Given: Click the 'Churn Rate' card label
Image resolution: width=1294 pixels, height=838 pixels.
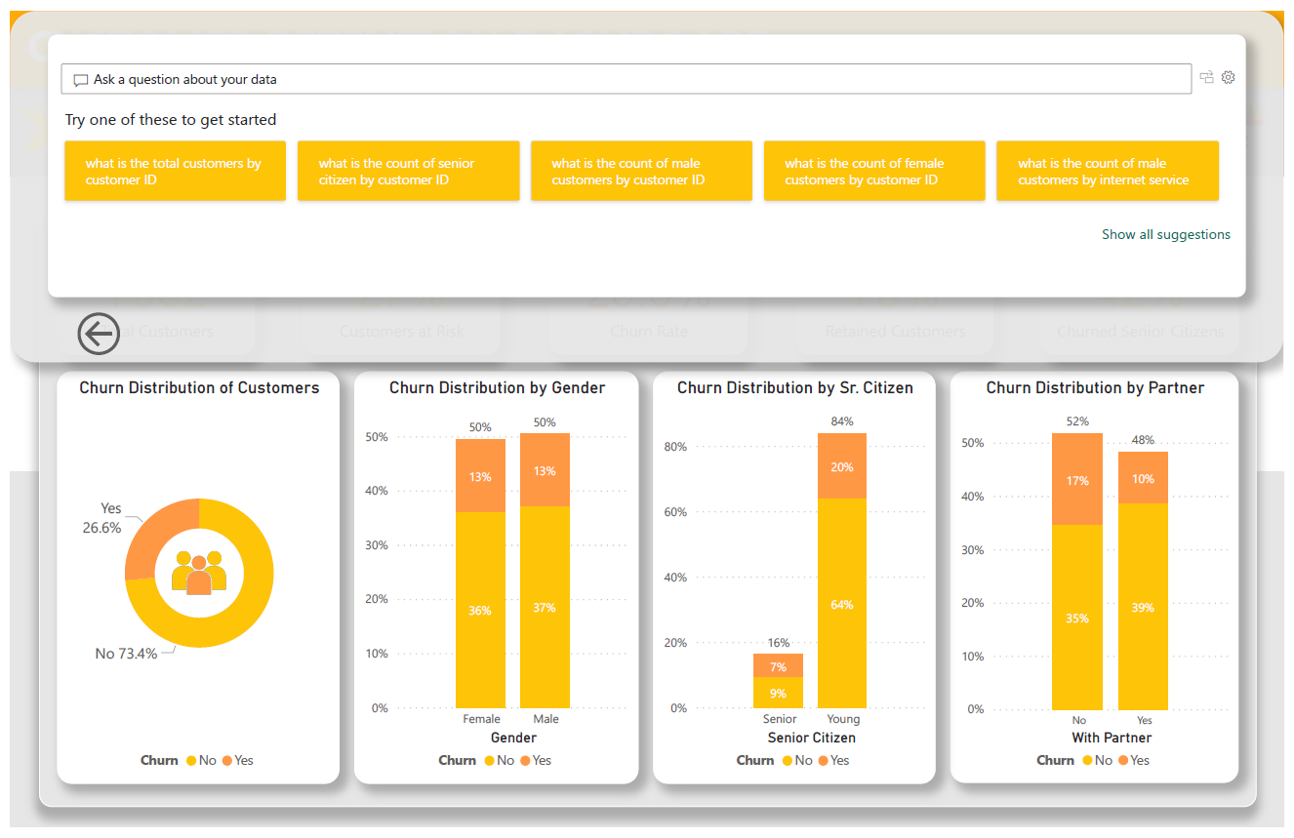Looking at the screenshot, I should (x=649, y=332).
